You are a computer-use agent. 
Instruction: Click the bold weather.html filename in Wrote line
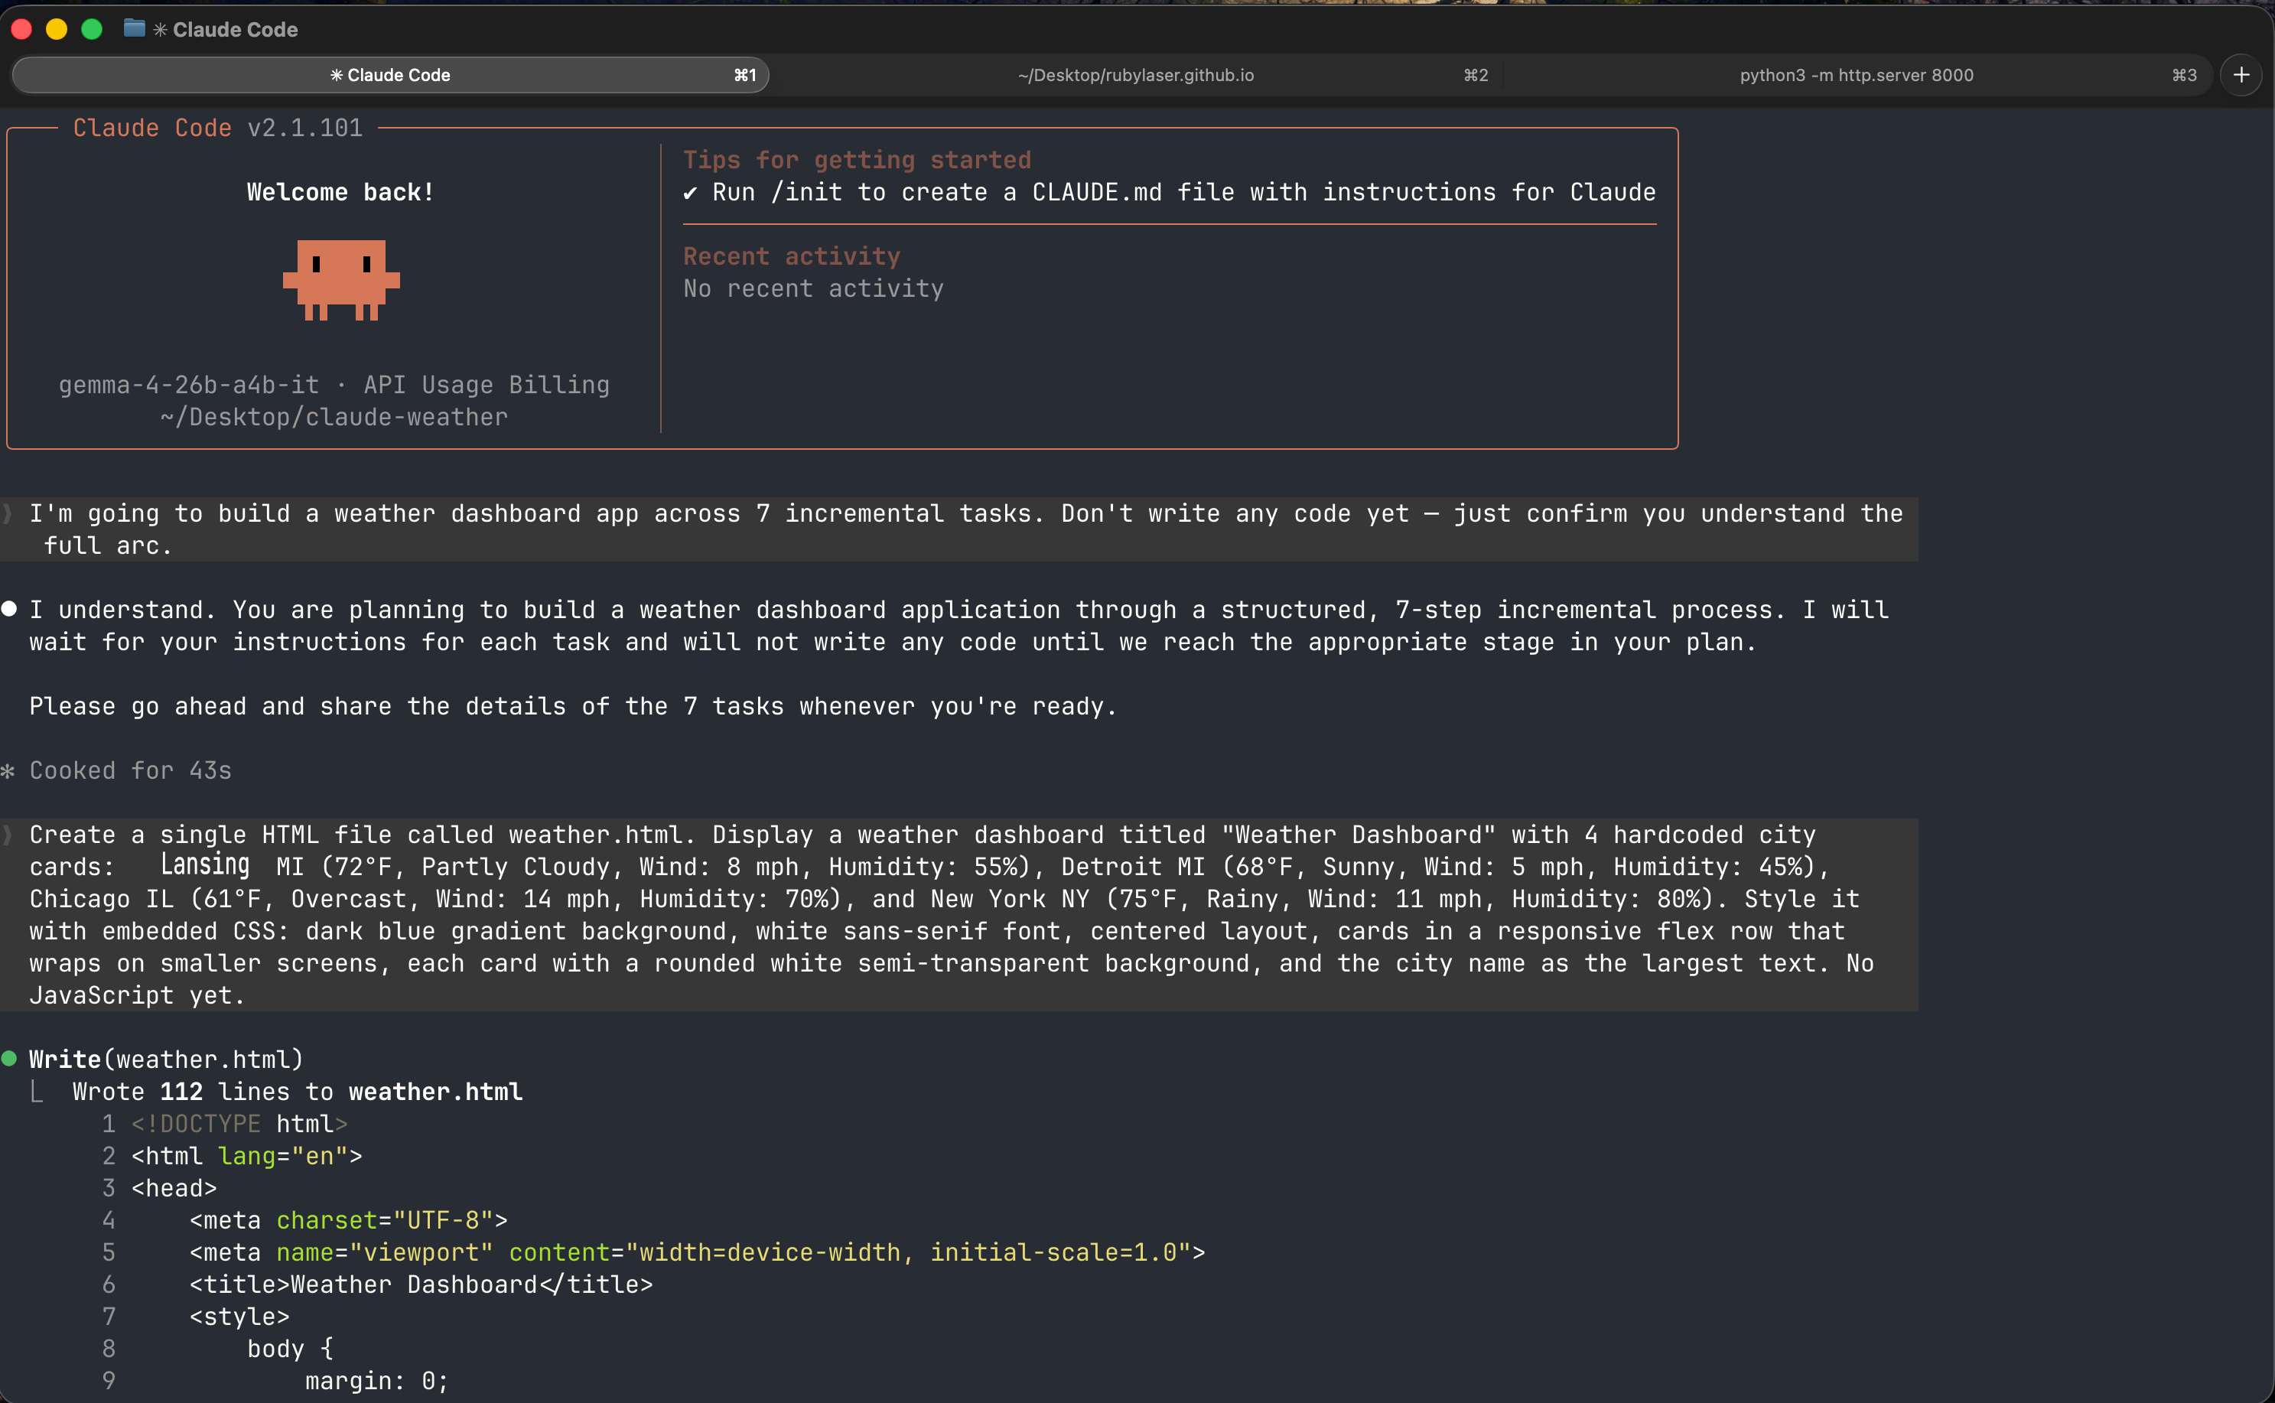pyautogui.click(x=435, y=1091)
